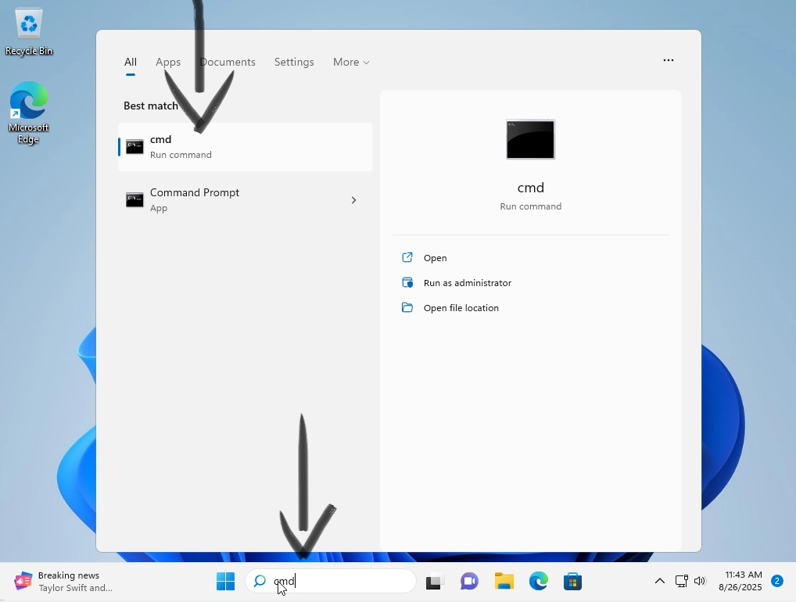Click the network tray icon
Screen dimensions: 796x602
tap(682, 582)
